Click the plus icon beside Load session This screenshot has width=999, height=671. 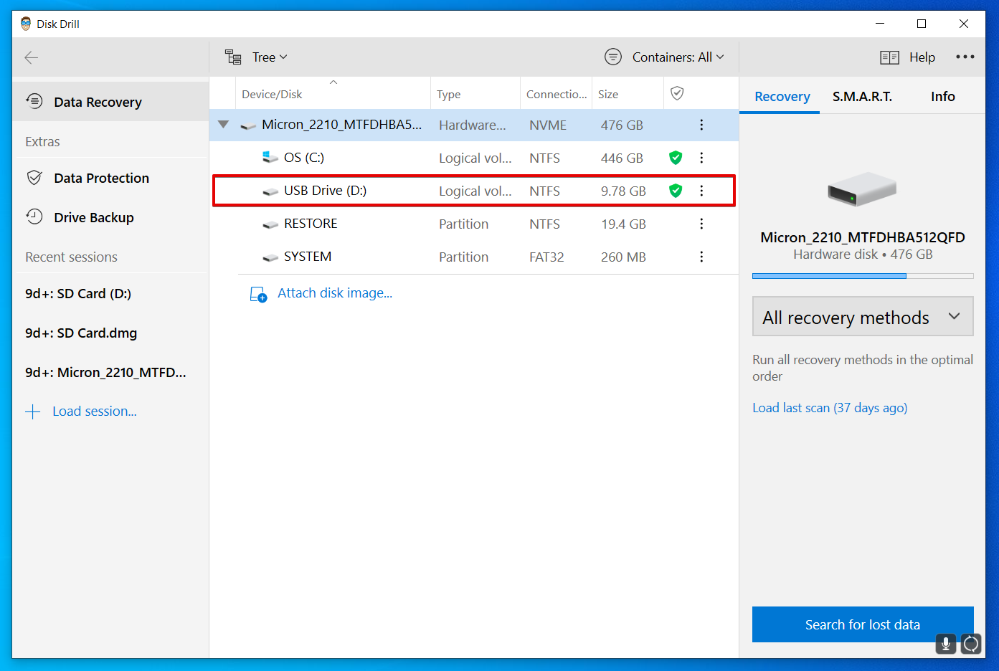tap(33, 411)
